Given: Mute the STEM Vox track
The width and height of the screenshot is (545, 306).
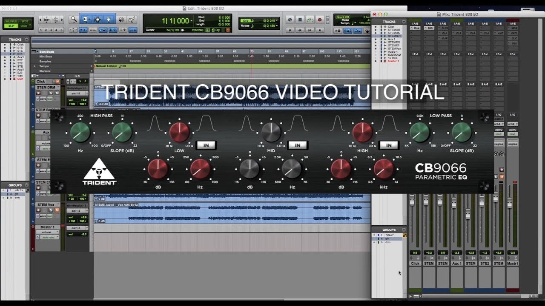Looking at the screenshot, I should (x=57, y=210).
